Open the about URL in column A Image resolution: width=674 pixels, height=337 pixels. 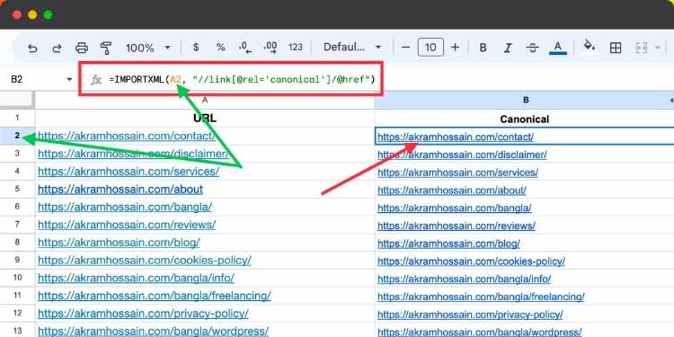120,189
